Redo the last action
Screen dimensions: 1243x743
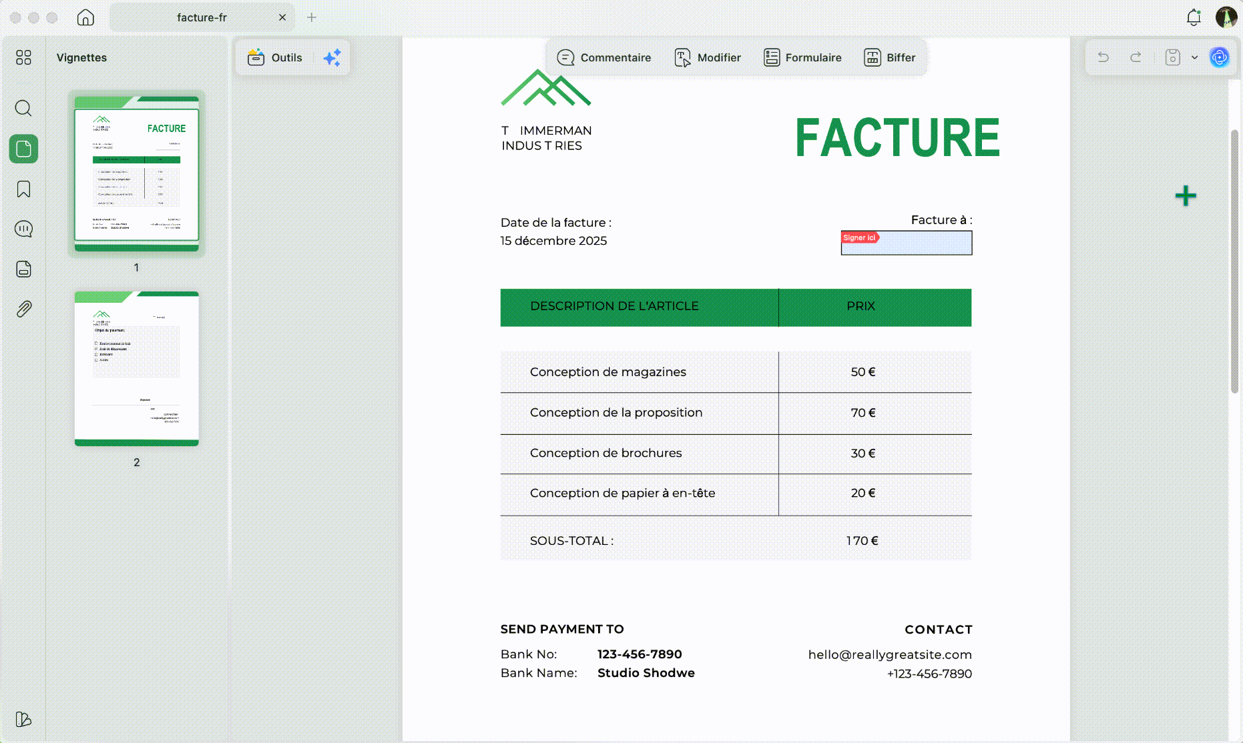tap(1136, 58)
